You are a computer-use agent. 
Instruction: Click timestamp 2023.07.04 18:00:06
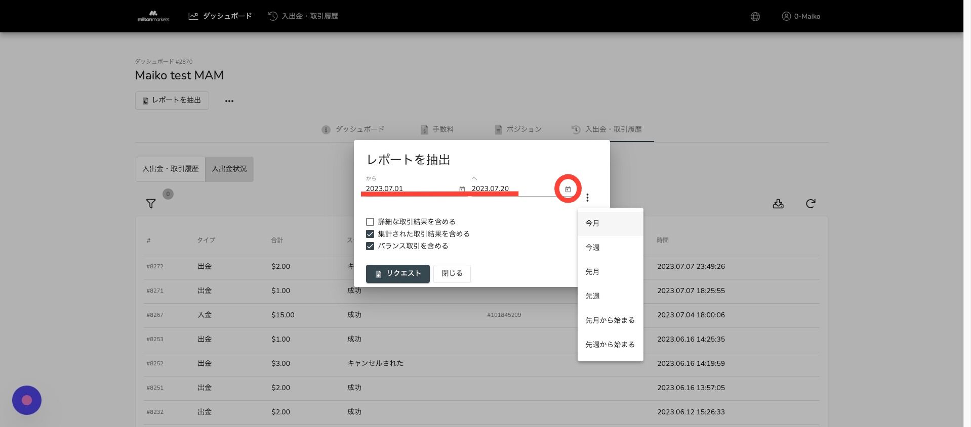[691, 315]
